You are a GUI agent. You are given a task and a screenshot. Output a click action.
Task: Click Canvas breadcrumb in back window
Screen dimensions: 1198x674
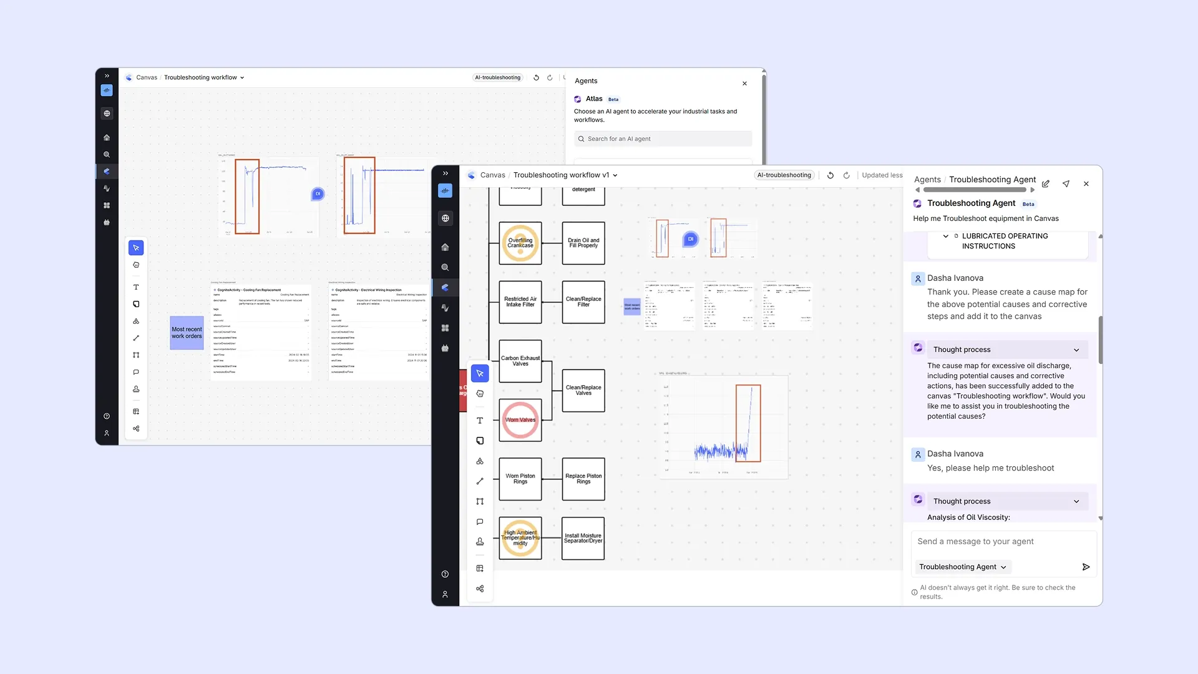click(x=147, y=77)
